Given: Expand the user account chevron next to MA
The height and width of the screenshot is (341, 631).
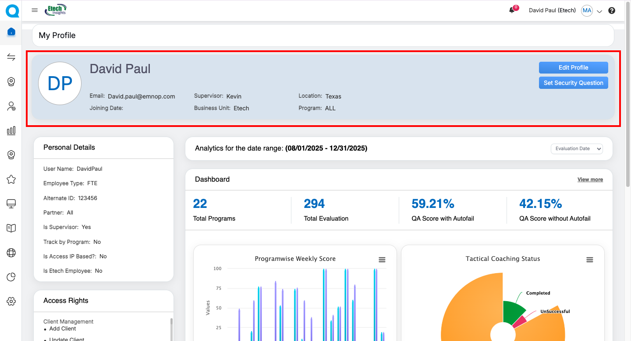Looking at the screenshot, I should click(x=600, y=11).
